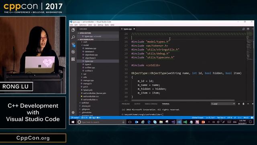Close the types.cpp editor tab

(x=134, y=29)
